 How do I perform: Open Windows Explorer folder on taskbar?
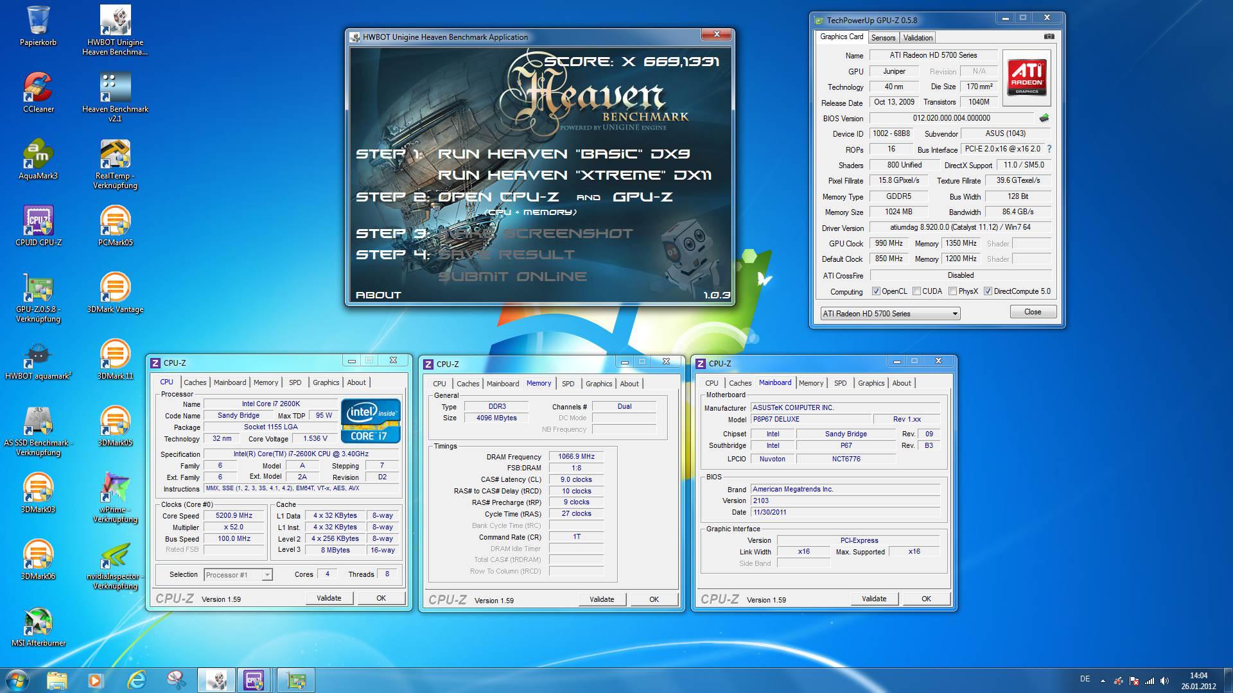click(57, 680)
